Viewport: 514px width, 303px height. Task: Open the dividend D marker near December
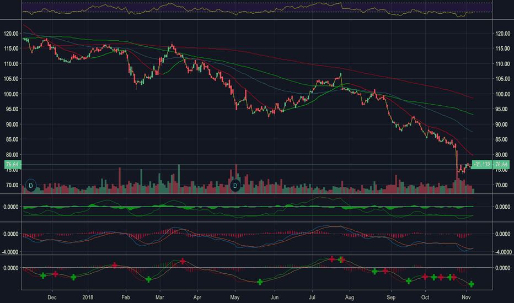click(31, 186)
